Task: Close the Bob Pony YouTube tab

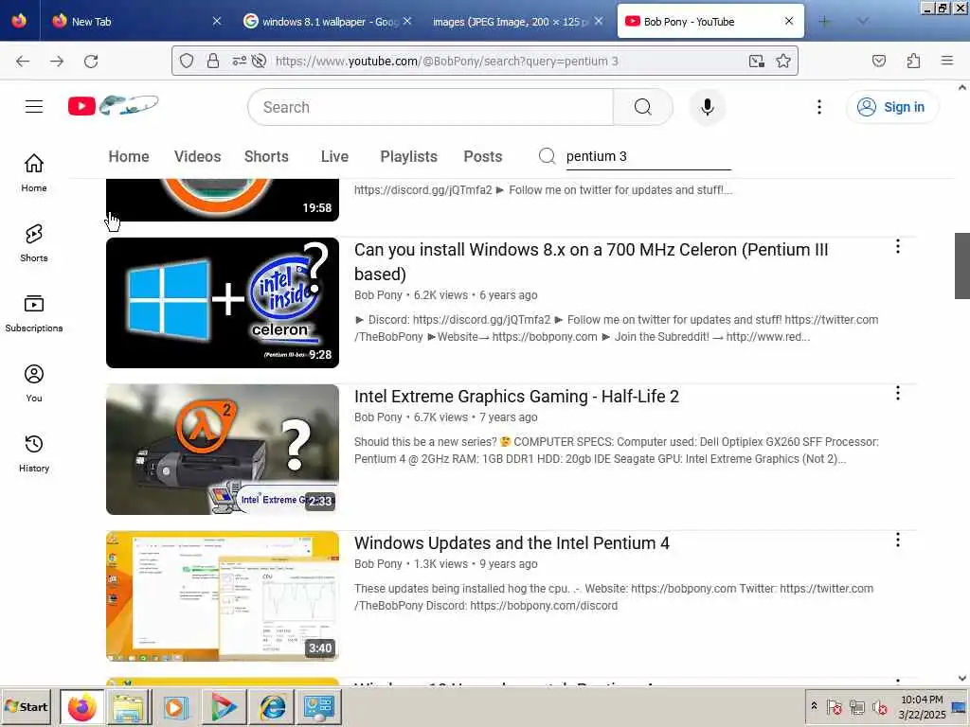Action: (x=789, y=21)
